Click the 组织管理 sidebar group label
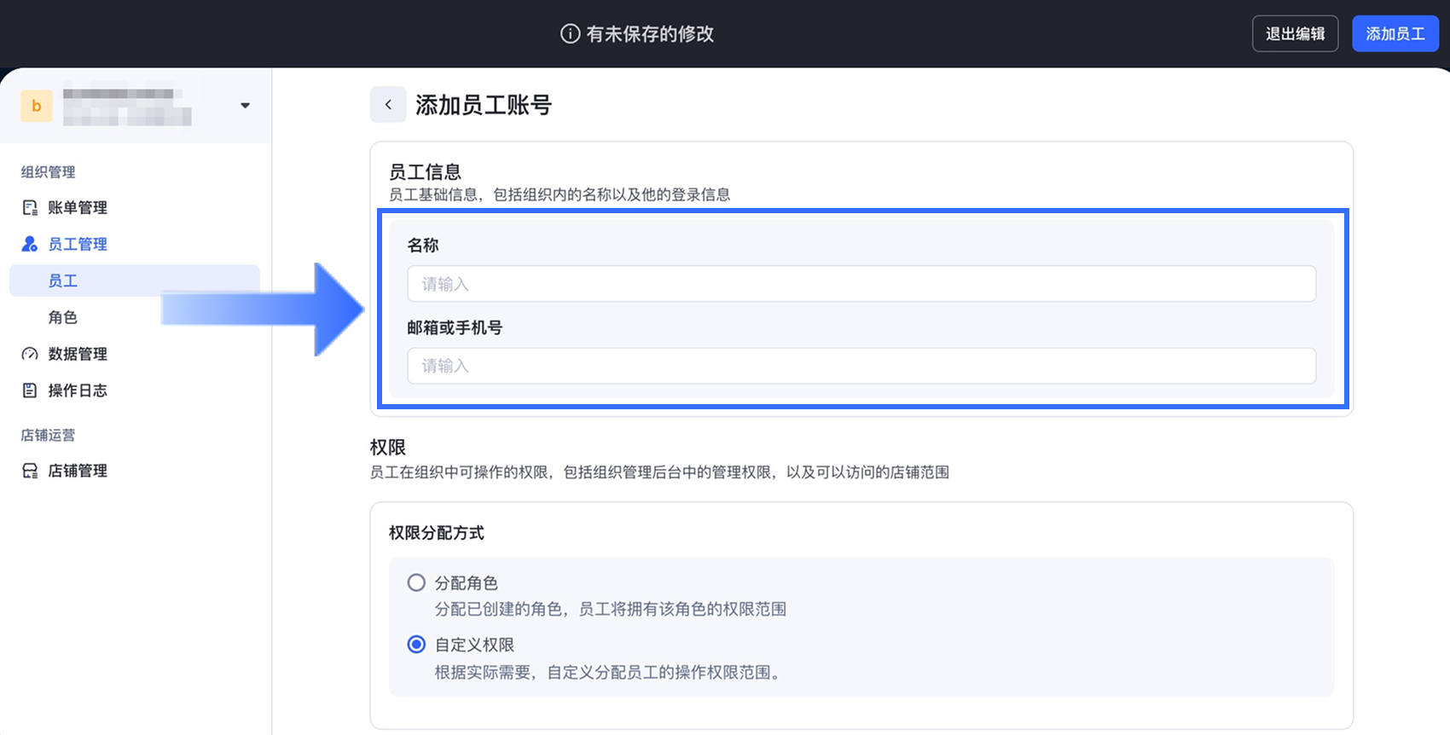This screenshot has width=1450, height=735. click(x=49, y=172)
